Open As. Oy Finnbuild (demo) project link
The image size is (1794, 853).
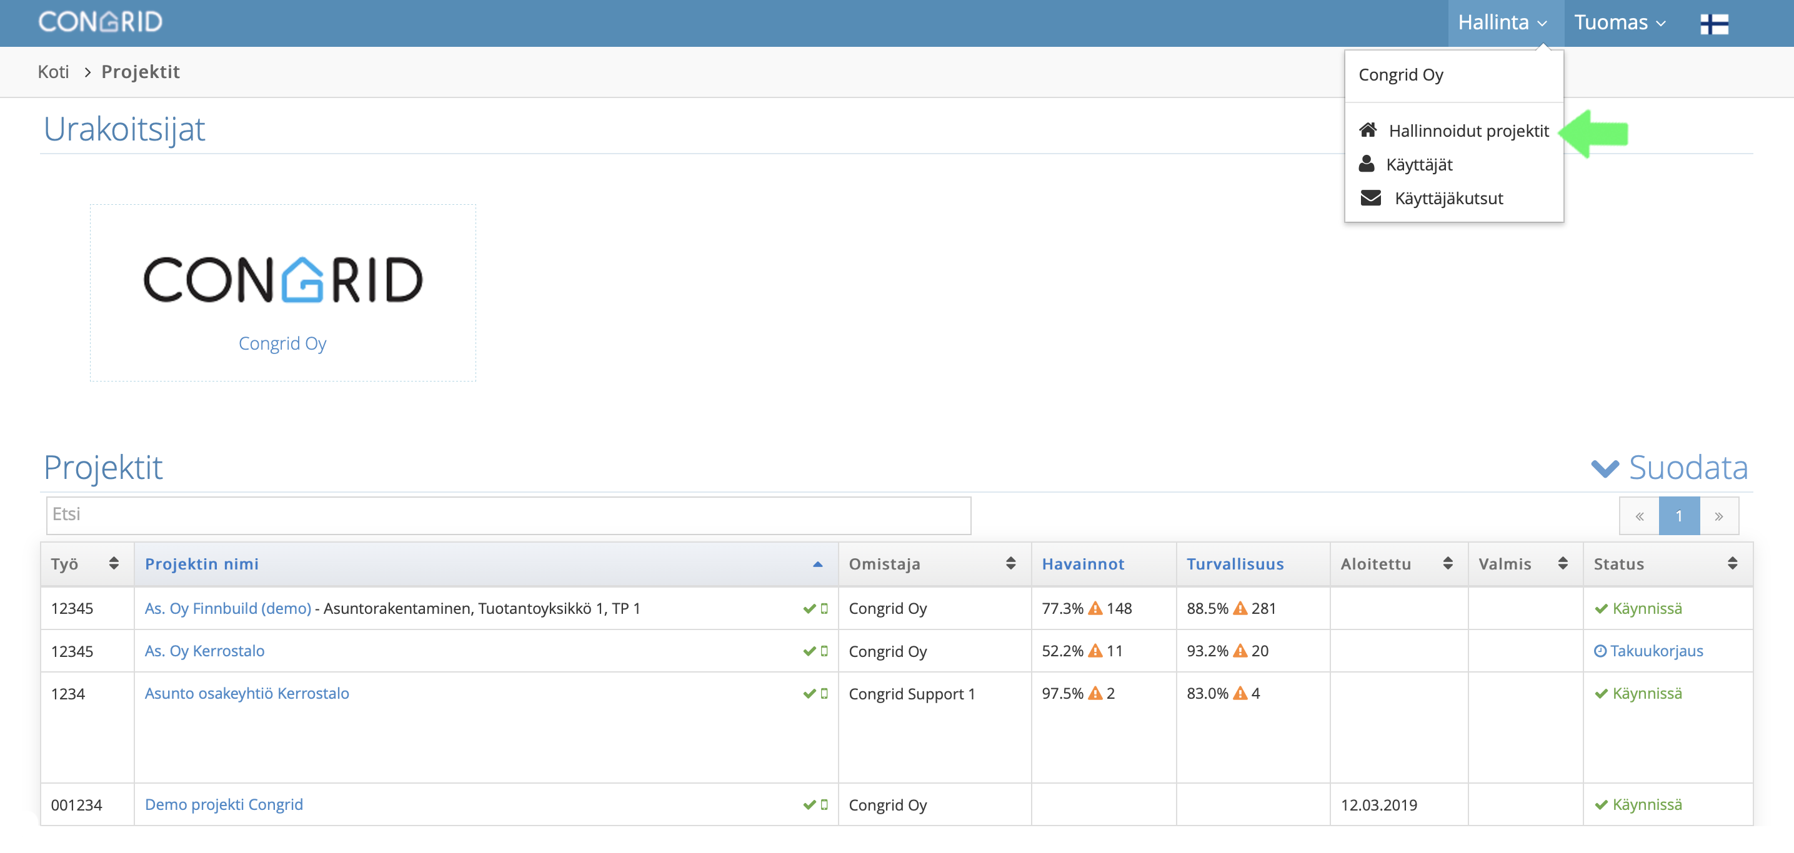tap(227, 608)
